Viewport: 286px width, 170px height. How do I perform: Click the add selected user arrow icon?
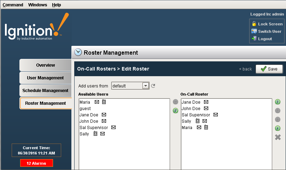175,102
